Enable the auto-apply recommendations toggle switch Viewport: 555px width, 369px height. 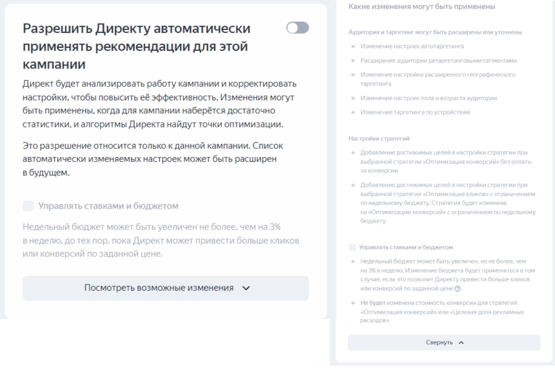point(297,28)
